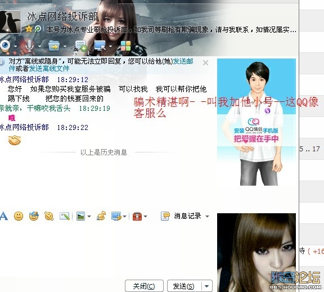The height and width of the screenshot is (292, 324).
Task: Dismiss the offline notice with X
Action: coord(206,62)
